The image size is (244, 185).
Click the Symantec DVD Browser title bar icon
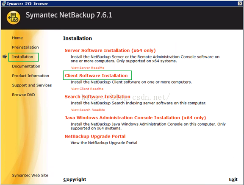click(3, 3)
